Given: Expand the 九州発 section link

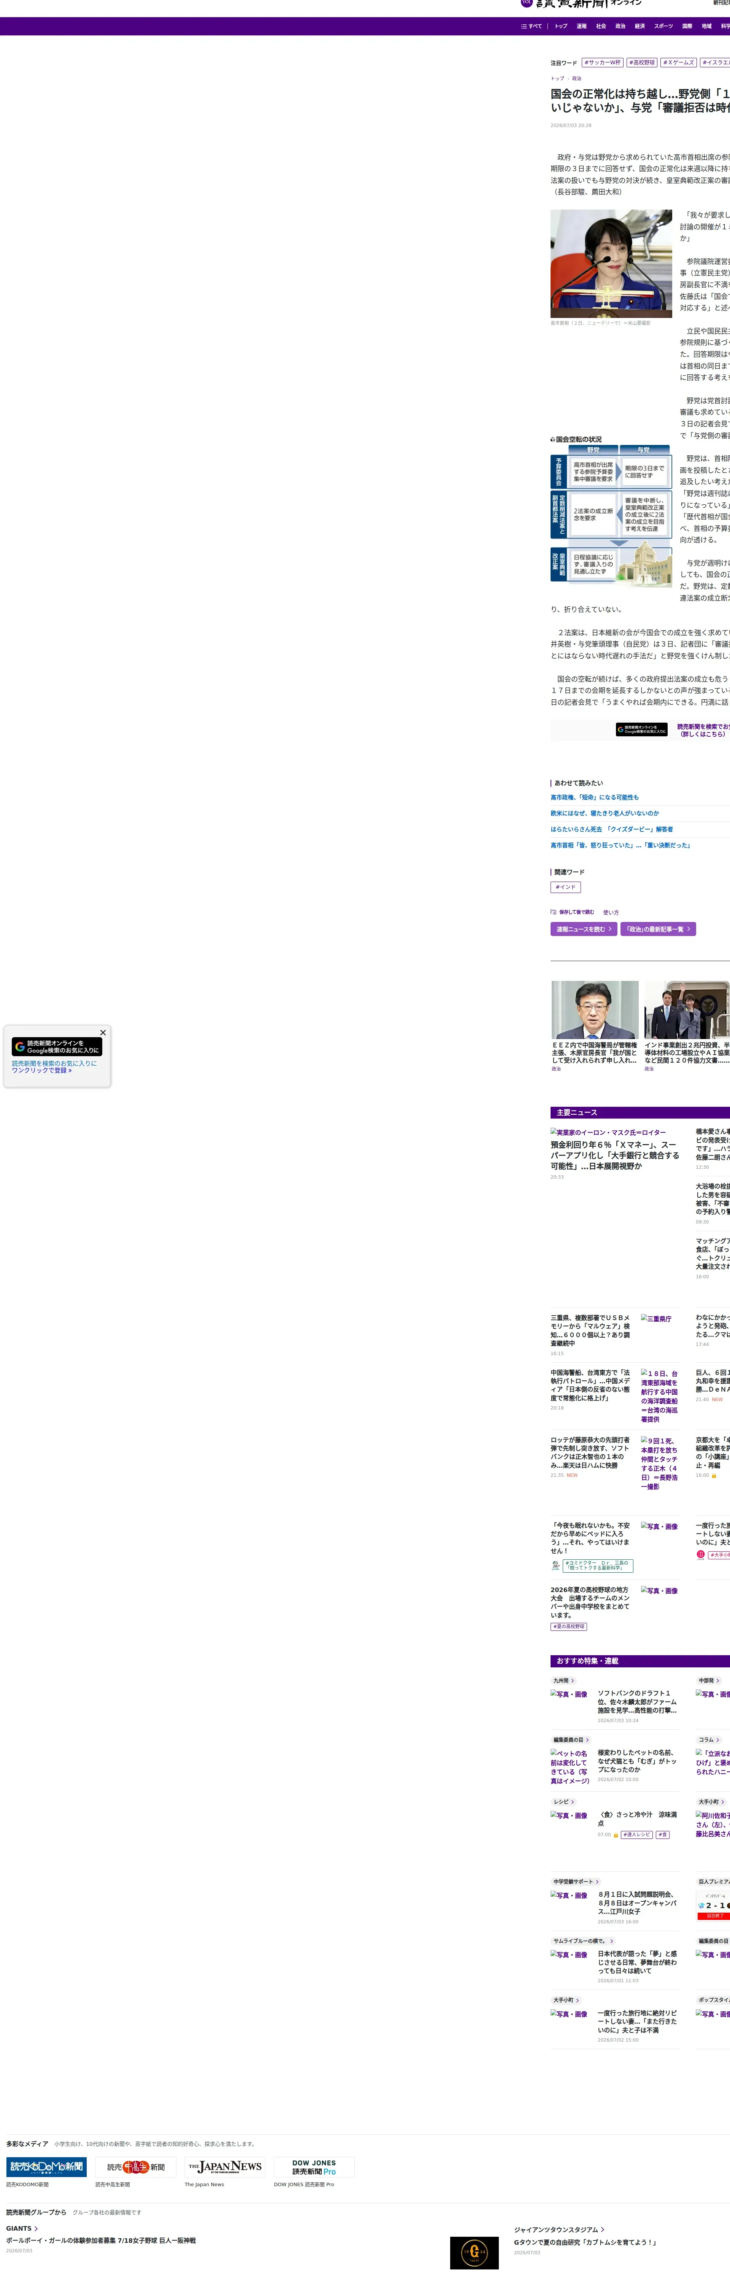Looking at the screenshot, I should click(x=563, y=1680).
